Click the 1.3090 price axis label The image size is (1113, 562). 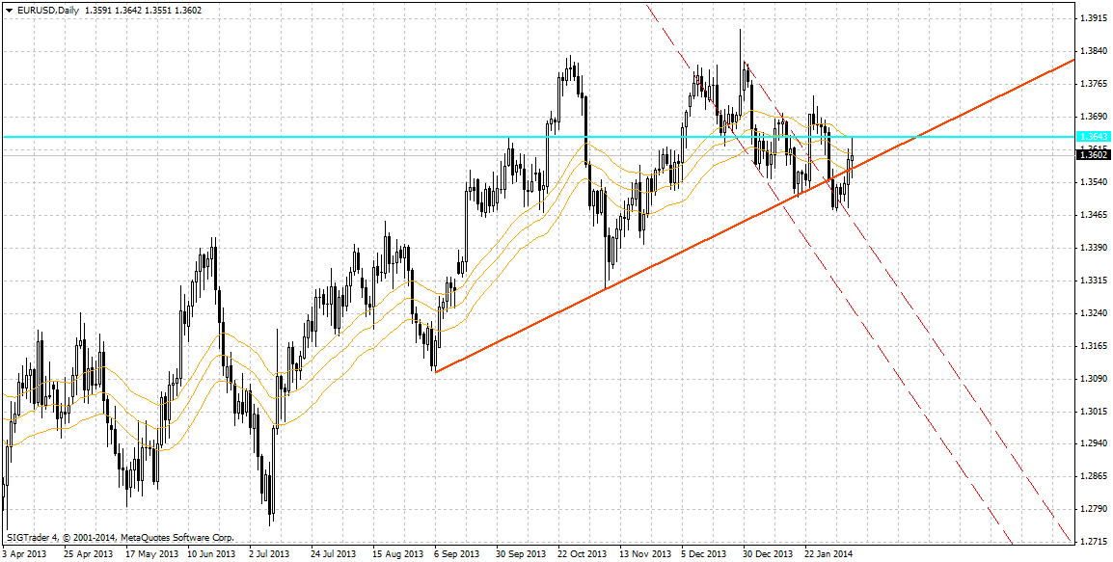pyautogui.click(x=1096, y=378)
